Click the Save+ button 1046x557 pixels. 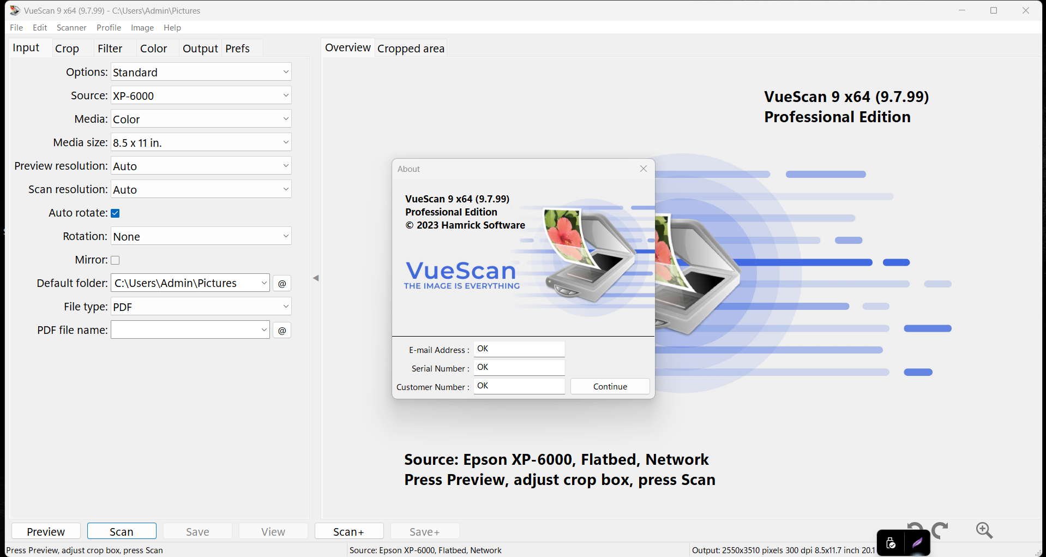click(x=425, y=531)
